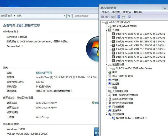Click the Windows 已激活 activation status text

[x=16, y=129]
